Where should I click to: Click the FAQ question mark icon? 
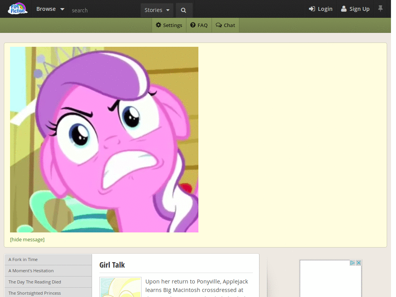coord(193,25)
